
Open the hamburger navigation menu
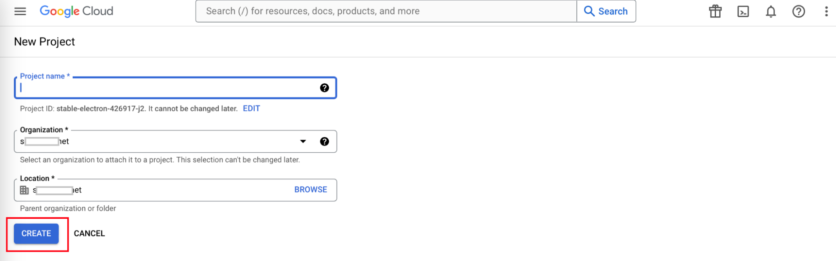(20, 11)
